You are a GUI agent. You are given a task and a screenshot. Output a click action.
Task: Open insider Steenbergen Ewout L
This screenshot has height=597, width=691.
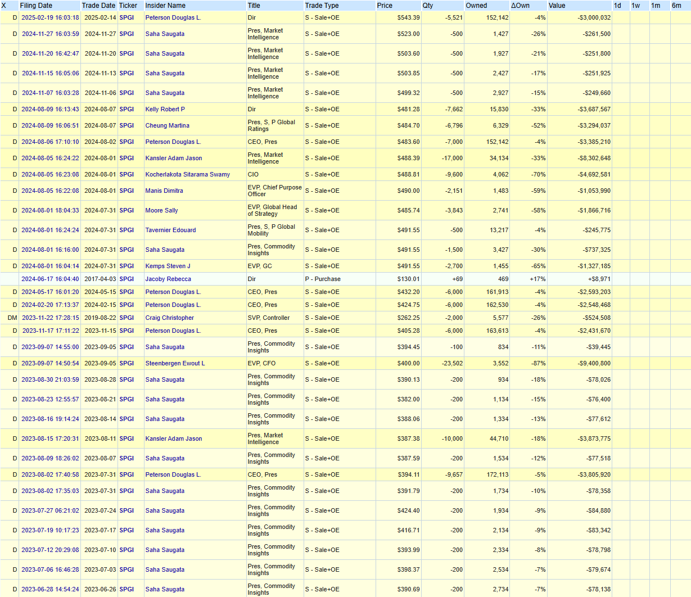click(x=175, y=363)
